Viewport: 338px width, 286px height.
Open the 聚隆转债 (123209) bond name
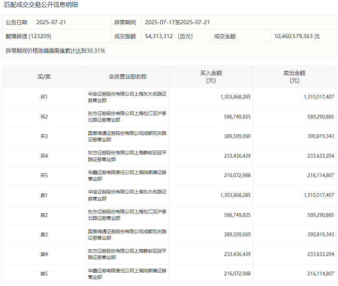(x=28, y=37)
